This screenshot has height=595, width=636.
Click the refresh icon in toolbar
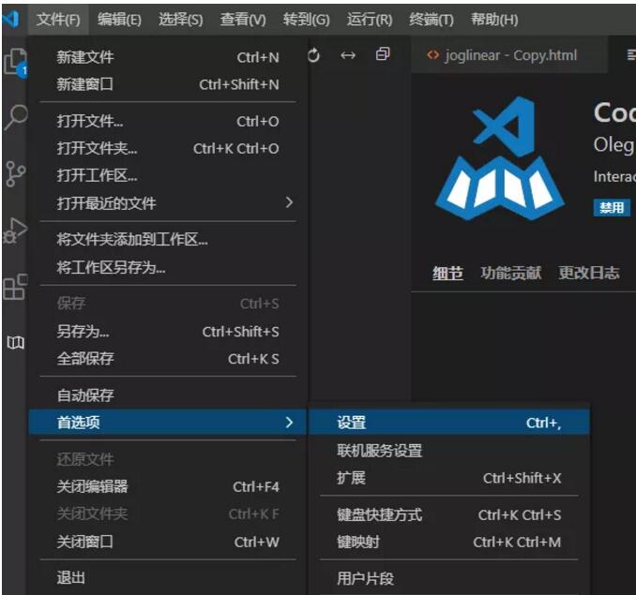pos(313,55)
